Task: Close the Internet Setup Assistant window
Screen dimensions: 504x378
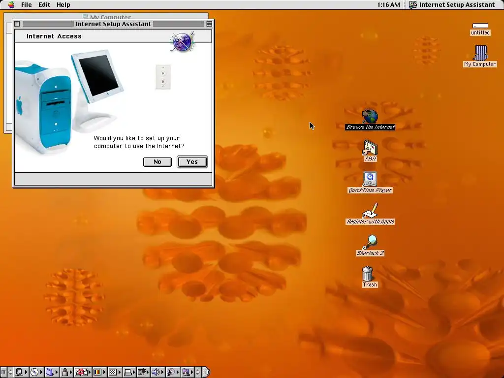Action: click(x=17, y=24)
